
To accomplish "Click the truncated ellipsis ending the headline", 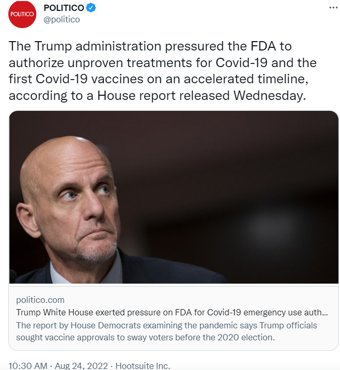I will click(x=325, y=313).
